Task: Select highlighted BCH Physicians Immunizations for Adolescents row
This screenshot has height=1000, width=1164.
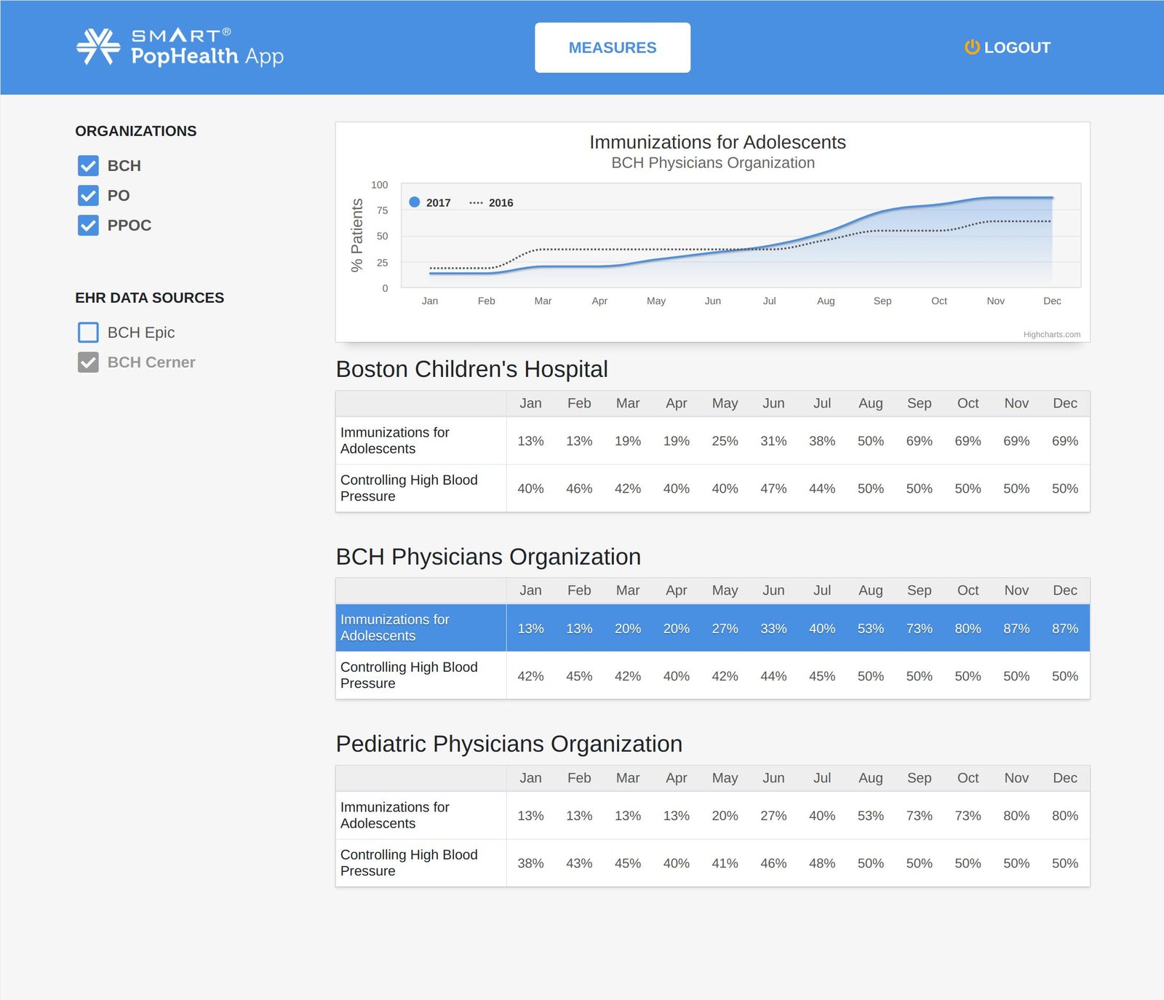Action: click(712, 628)
